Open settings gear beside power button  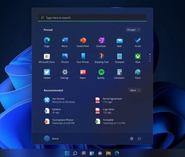pos(132,138)
